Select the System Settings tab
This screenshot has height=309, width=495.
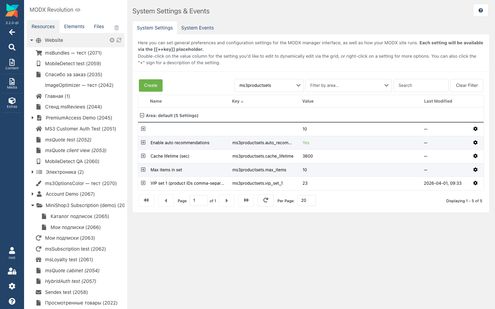point(155,28)
